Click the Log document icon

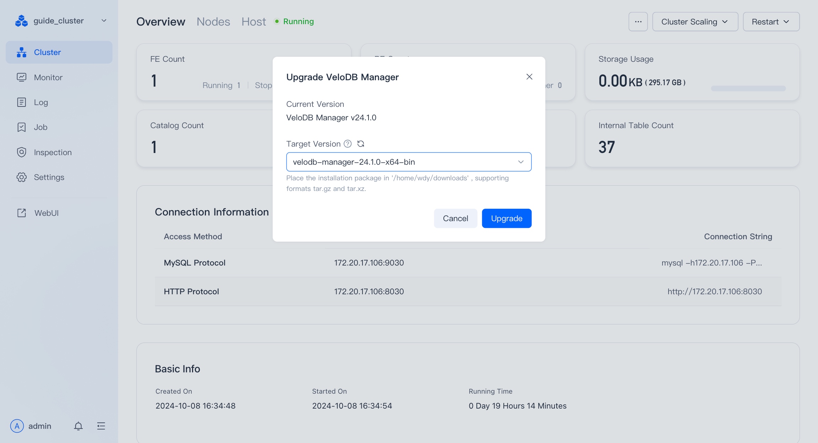[x=22, y=102]
